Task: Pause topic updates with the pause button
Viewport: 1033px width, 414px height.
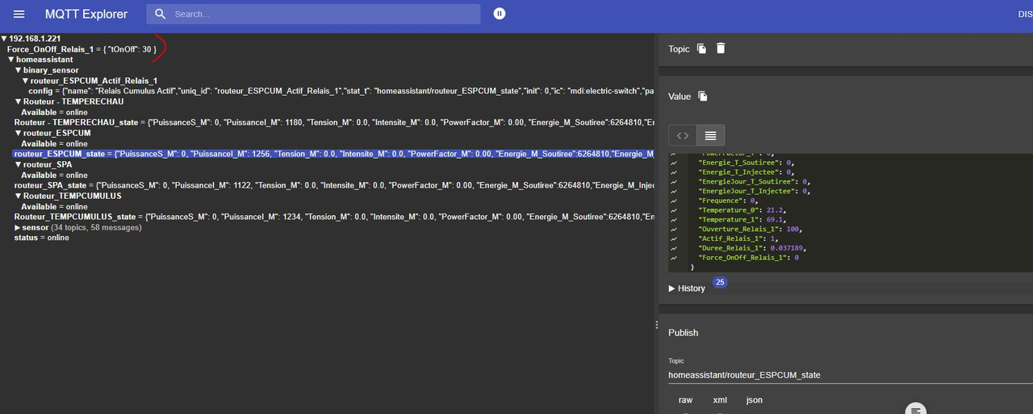Action: 500,14
